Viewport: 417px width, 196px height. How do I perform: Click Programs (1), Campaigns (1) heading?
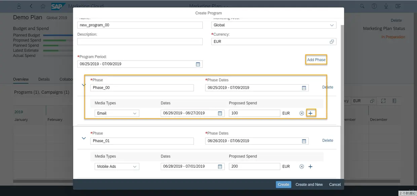pos(42,92)
